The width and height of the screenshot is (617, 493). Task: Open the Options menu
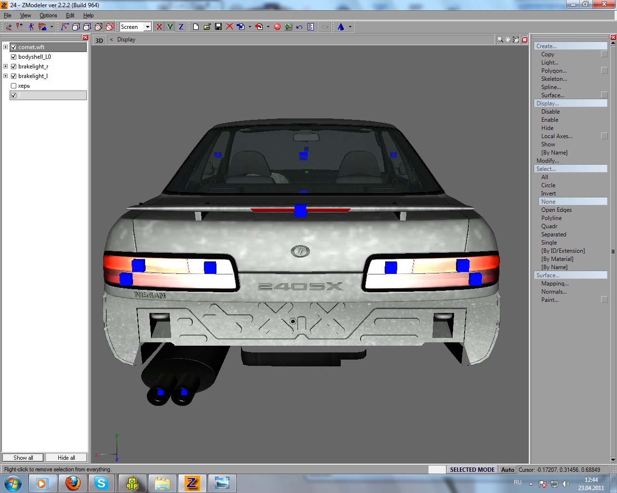pyautogui.click(x=48, y=15)
